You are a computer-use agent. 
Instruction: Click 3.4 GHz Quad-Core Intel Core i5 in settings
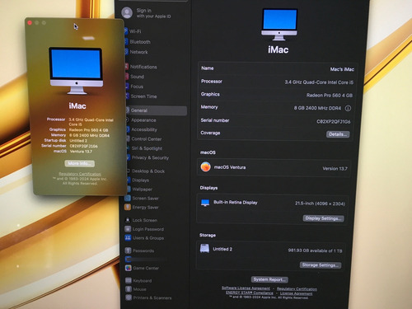pos(319,82)
